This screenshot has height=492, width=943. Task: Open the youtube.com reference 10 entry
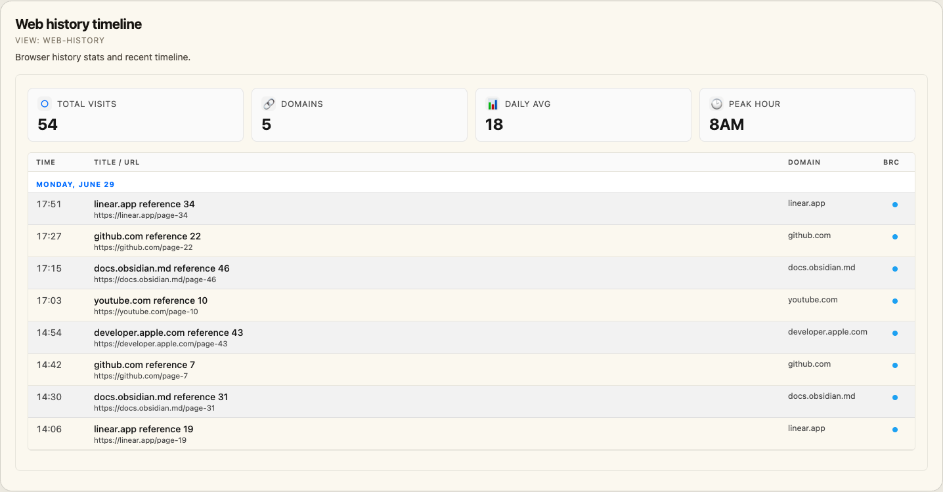tap(150, 300)
